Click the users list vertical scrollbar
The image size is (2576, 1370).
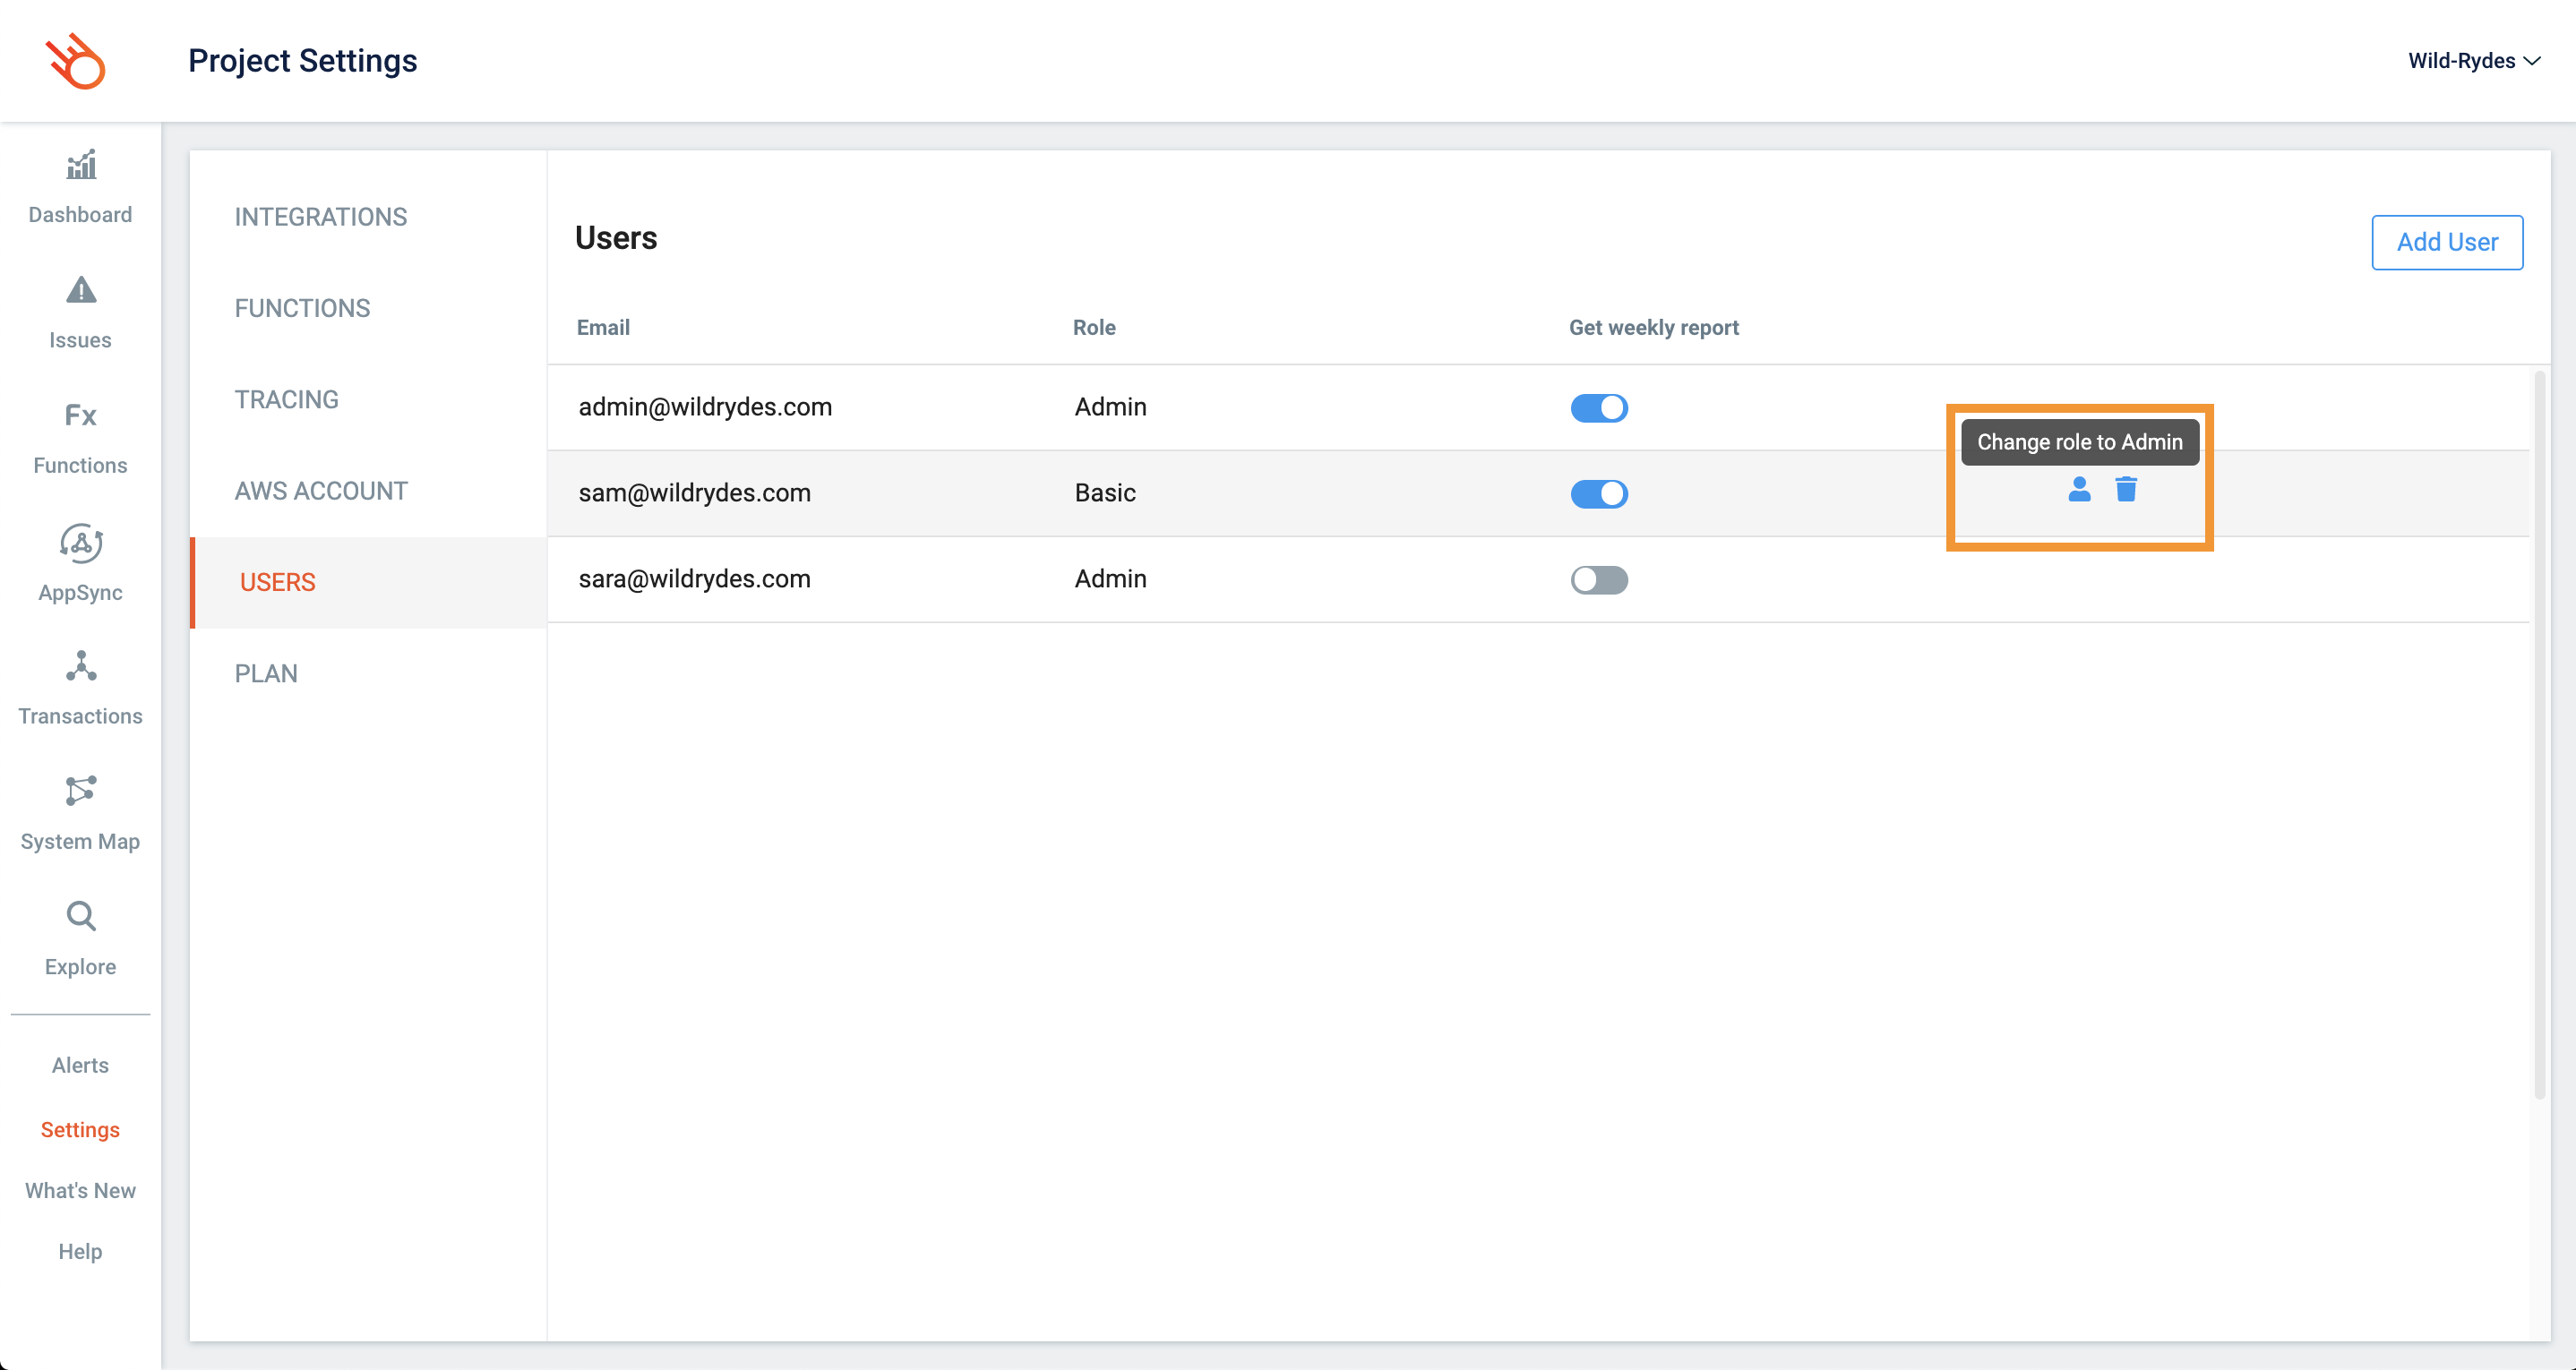point(2539,735)
